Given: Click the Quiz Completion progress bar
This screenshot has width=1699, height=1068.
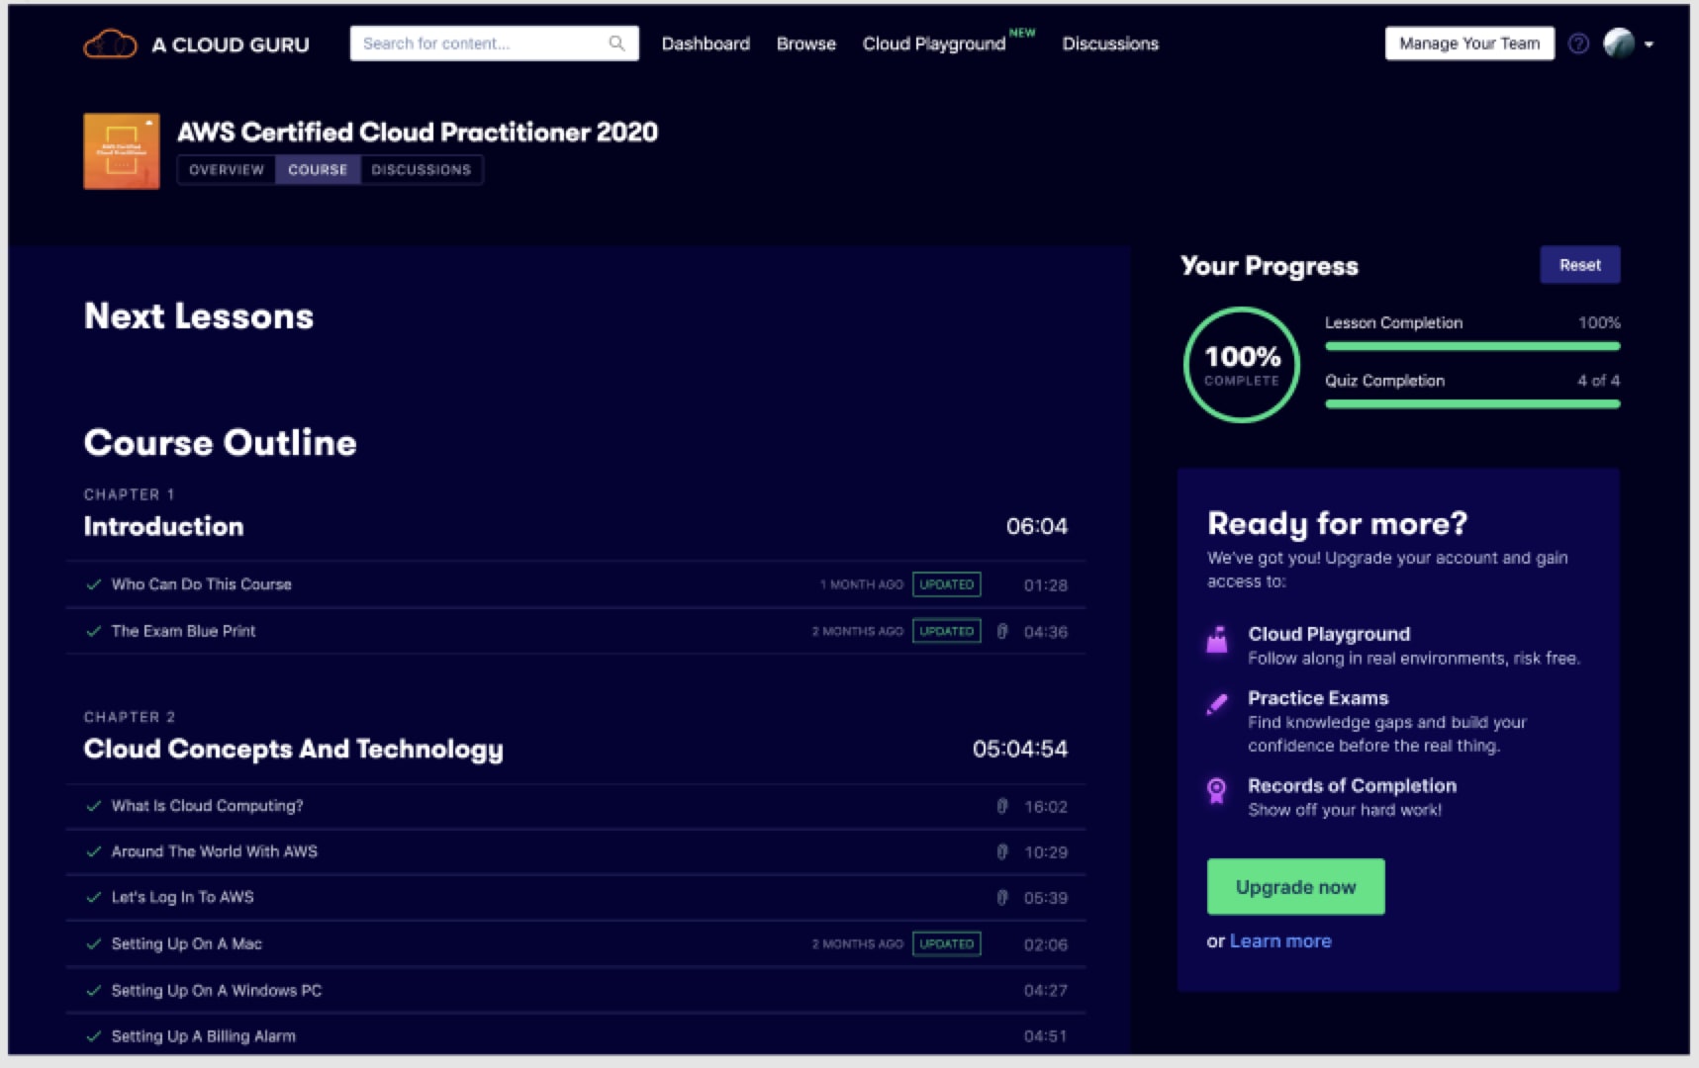Looking at the screenshot, I should coord(1472,403).
